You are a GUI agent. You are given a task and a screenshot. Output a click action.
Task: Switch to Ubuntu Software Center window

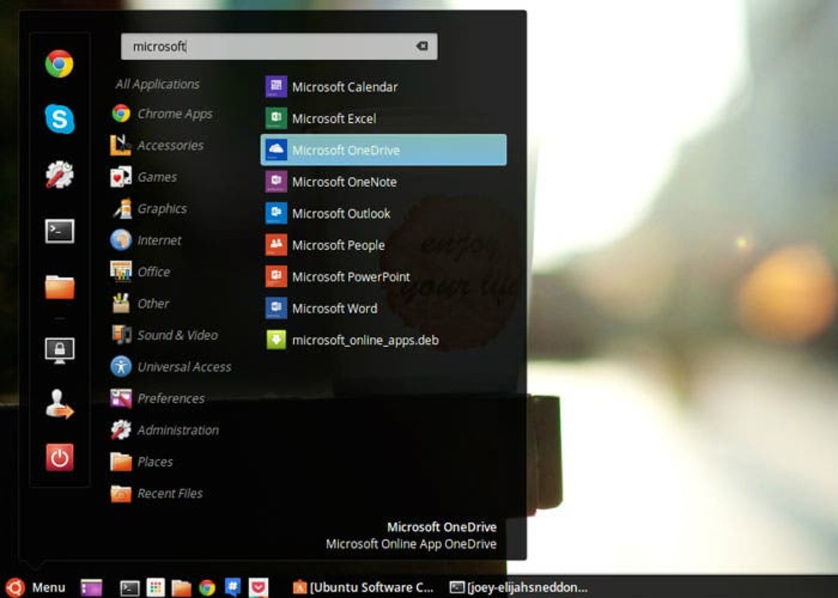(364, 588)
